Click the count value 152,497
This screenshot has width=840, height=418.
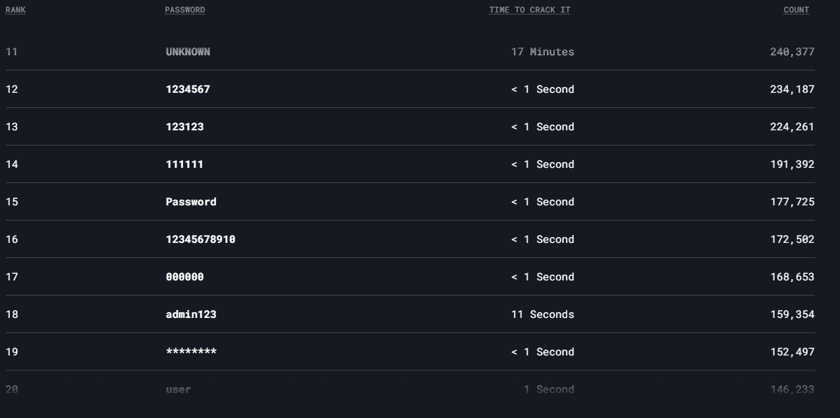[x=792, y=352]
